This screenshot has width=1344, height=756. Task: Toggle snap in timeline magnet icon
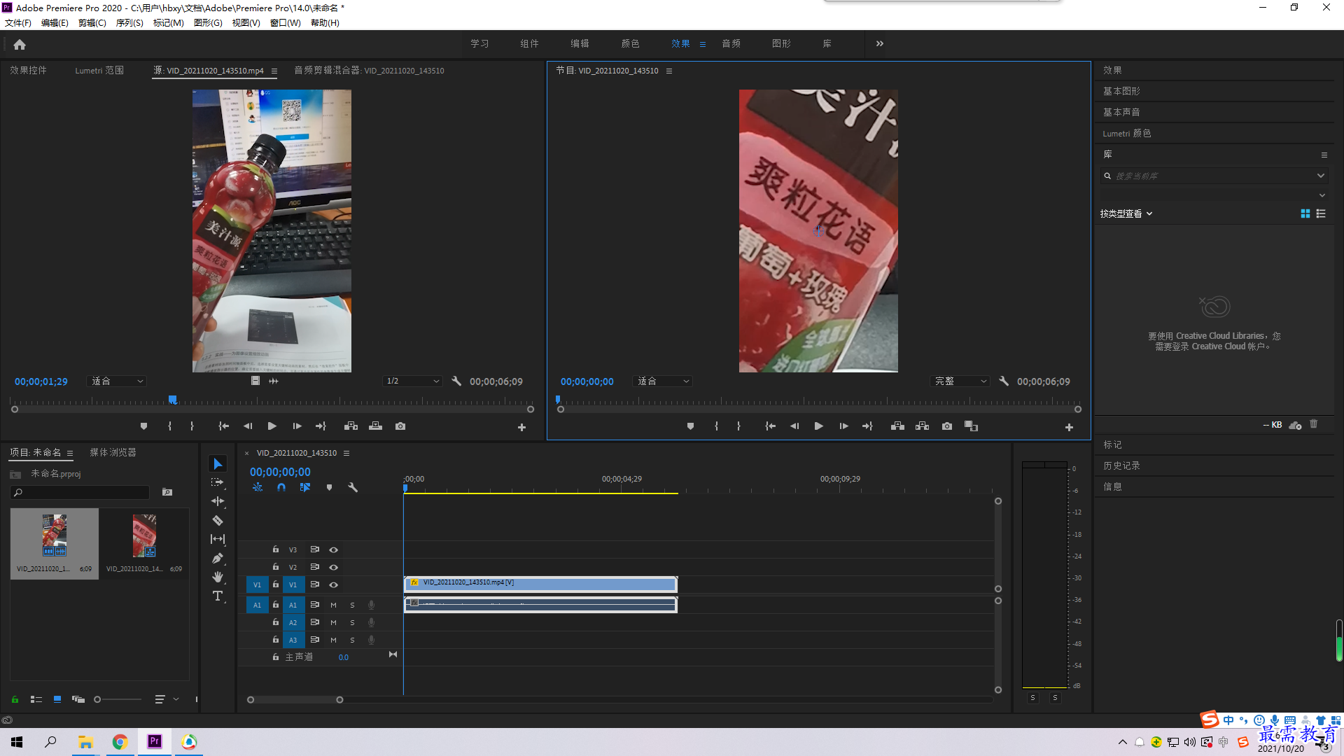coord(281,487)
